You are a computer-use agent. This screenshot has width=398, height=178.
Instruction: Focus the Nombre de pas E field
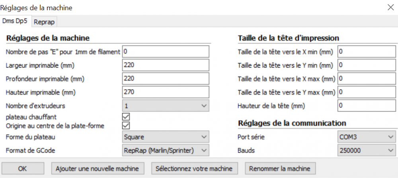tap(166, 51)
